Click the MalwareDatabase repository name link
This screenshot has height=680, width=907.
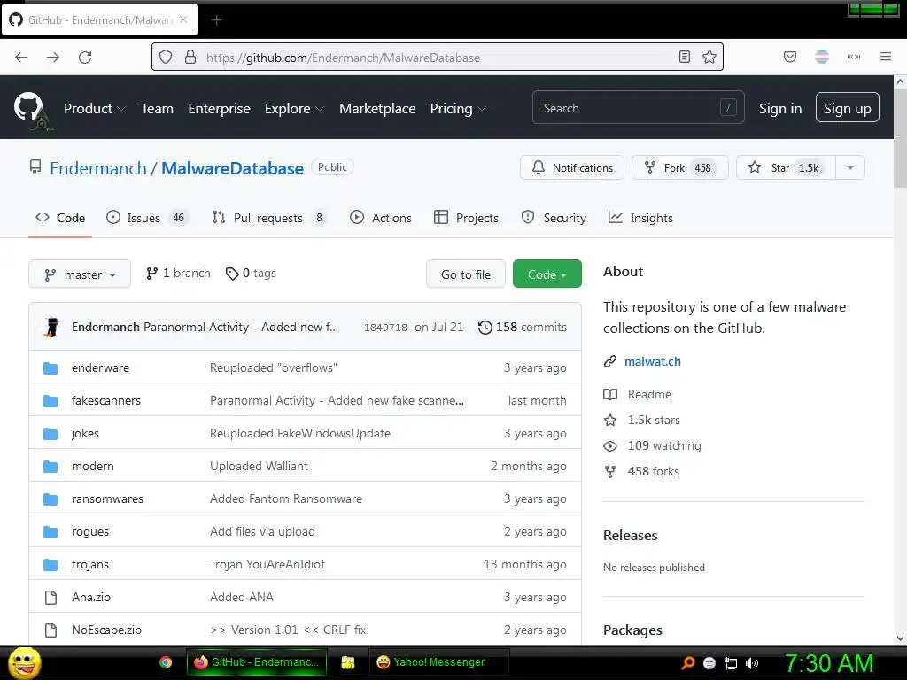pyautogui.click(x=232, y=168)
